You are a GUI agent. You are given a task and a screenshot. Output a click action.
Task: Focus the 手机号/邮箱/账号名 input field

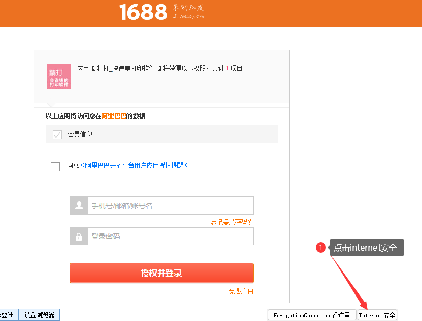pos(170,206)
